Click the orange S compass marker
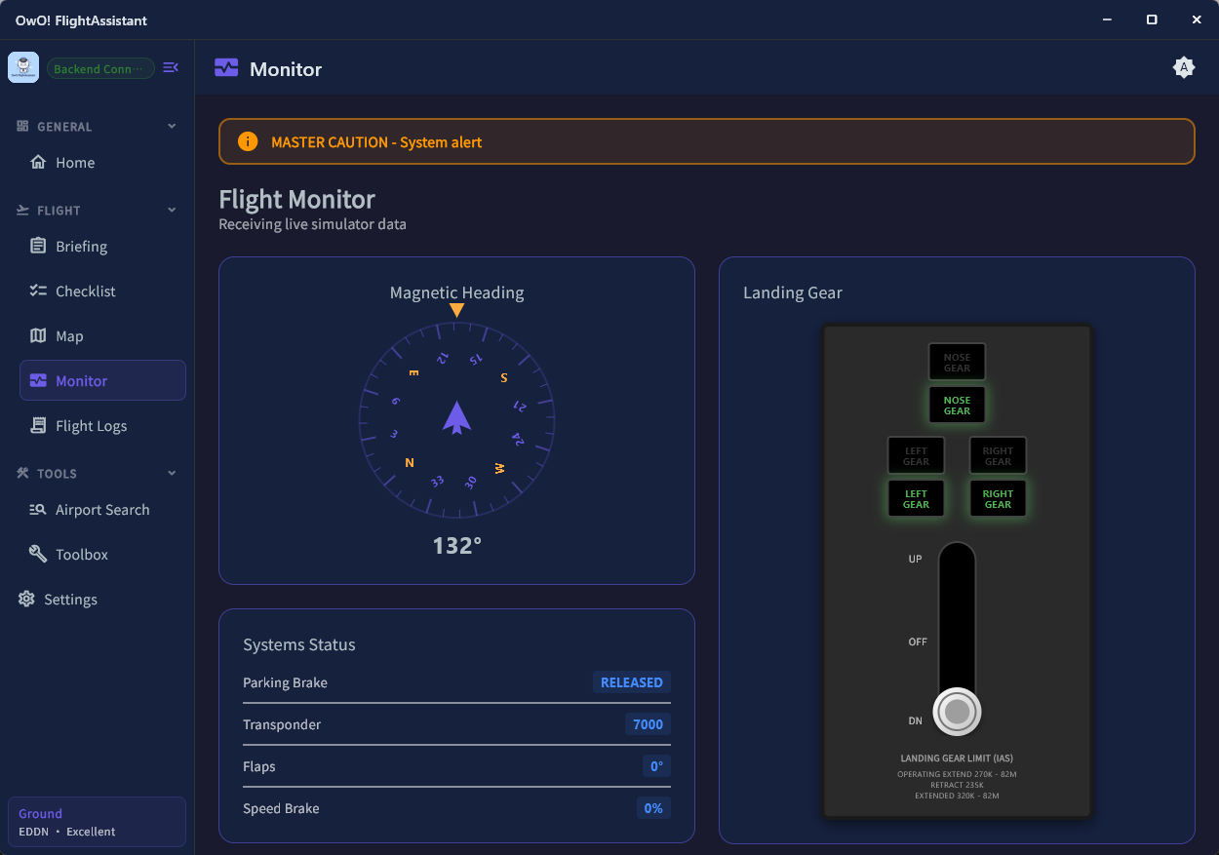The image size is (1219, 855). 504,378
